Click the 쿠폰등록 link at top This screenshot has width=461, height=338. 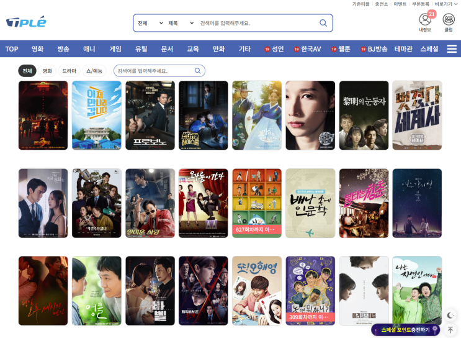tap(421, 4)
